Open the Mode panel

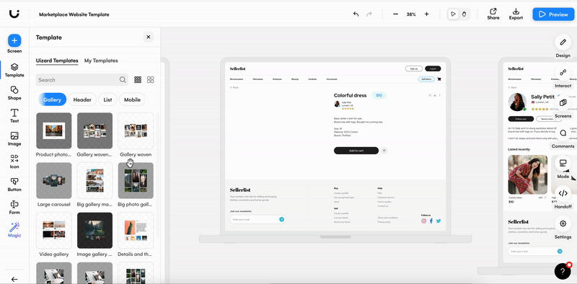point(563,163)
